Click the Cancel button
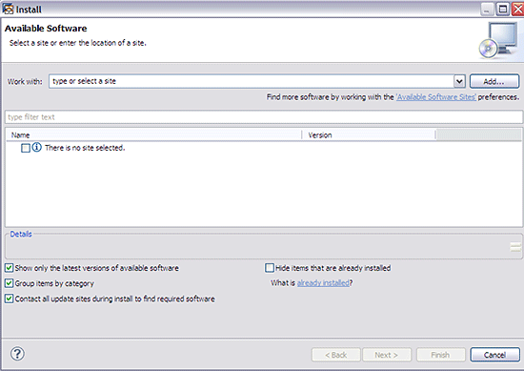 pos(494,355)
